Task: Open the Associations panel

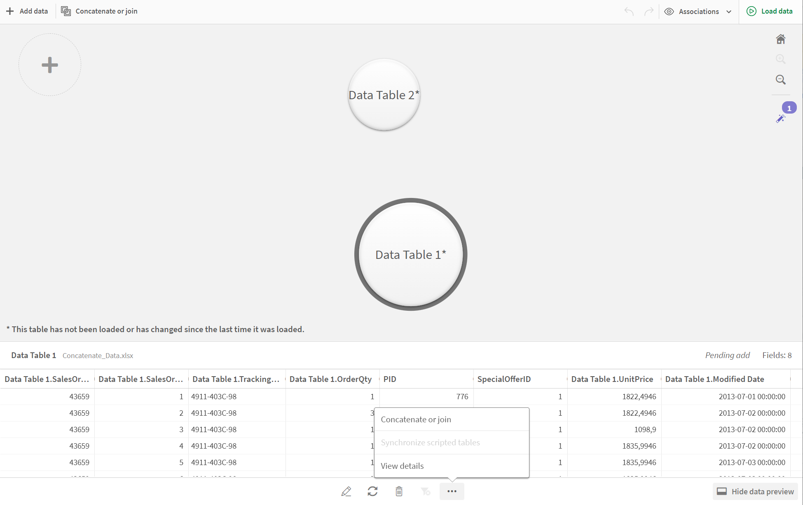Action: (698, 11)
